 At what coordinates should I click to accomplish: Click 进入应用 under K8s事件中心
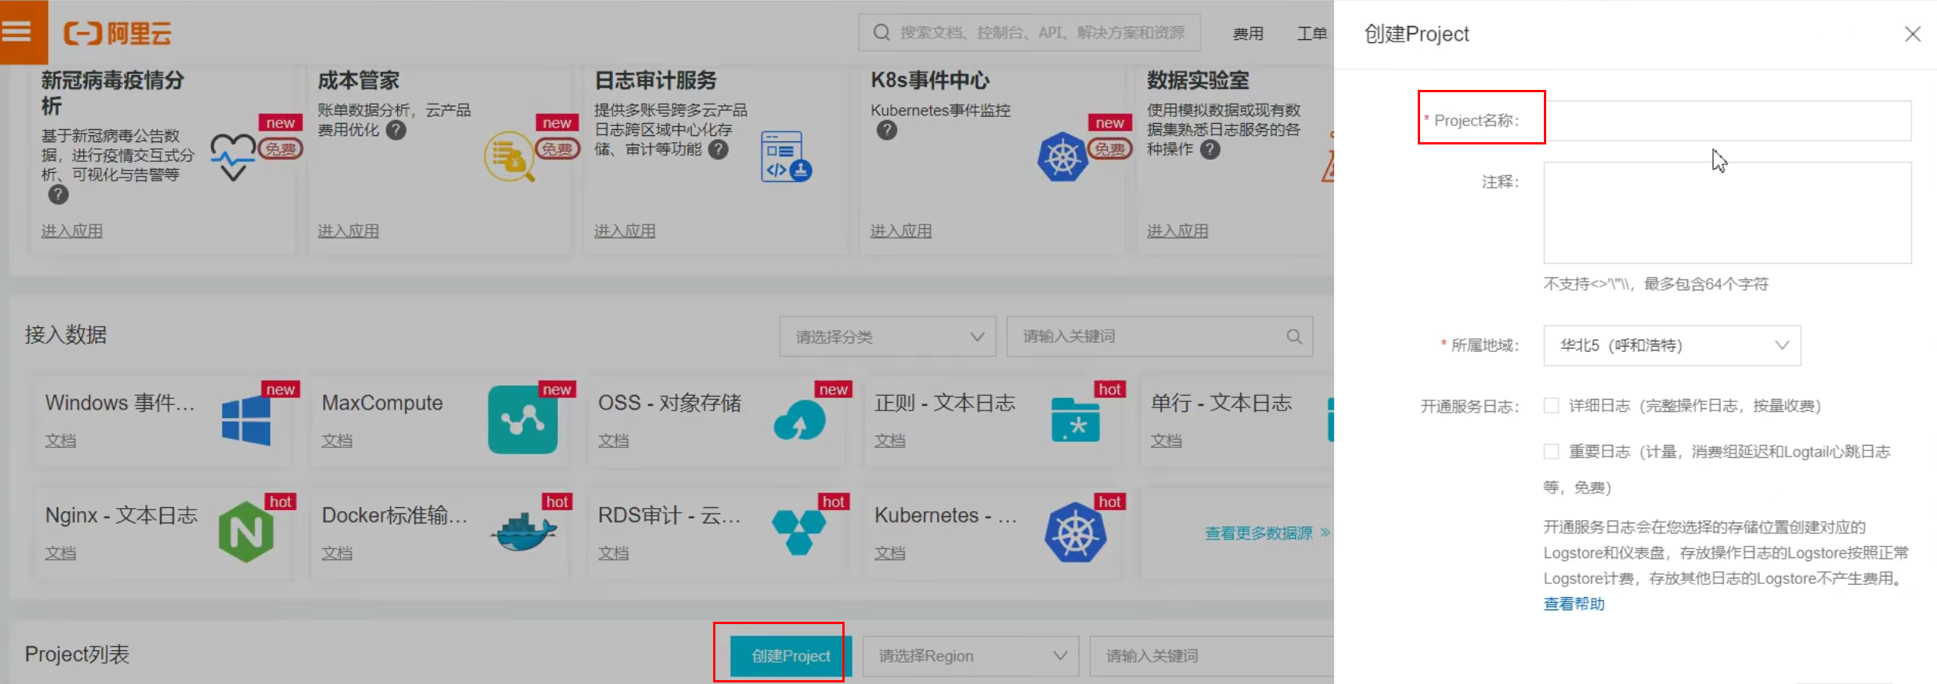901,231
